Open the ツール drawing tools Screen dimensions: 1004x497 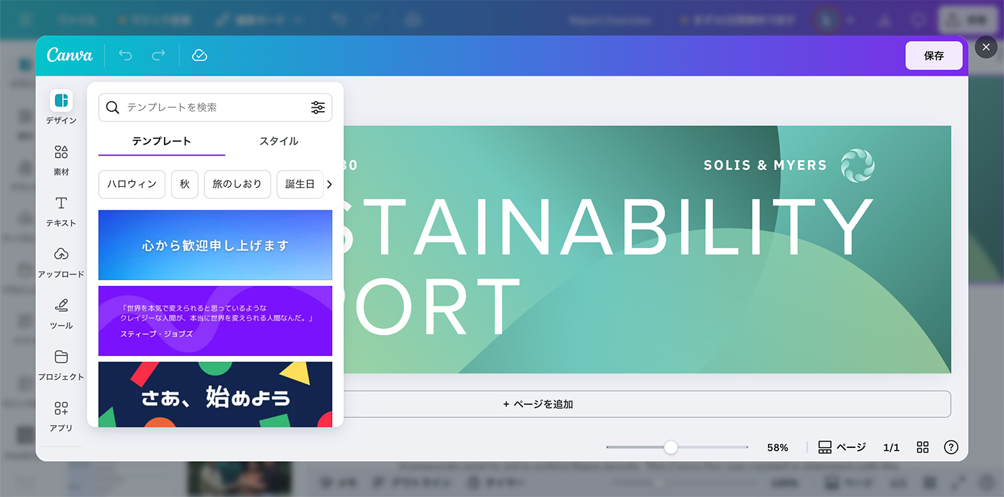pyautogui.click(x=61, y=306)
